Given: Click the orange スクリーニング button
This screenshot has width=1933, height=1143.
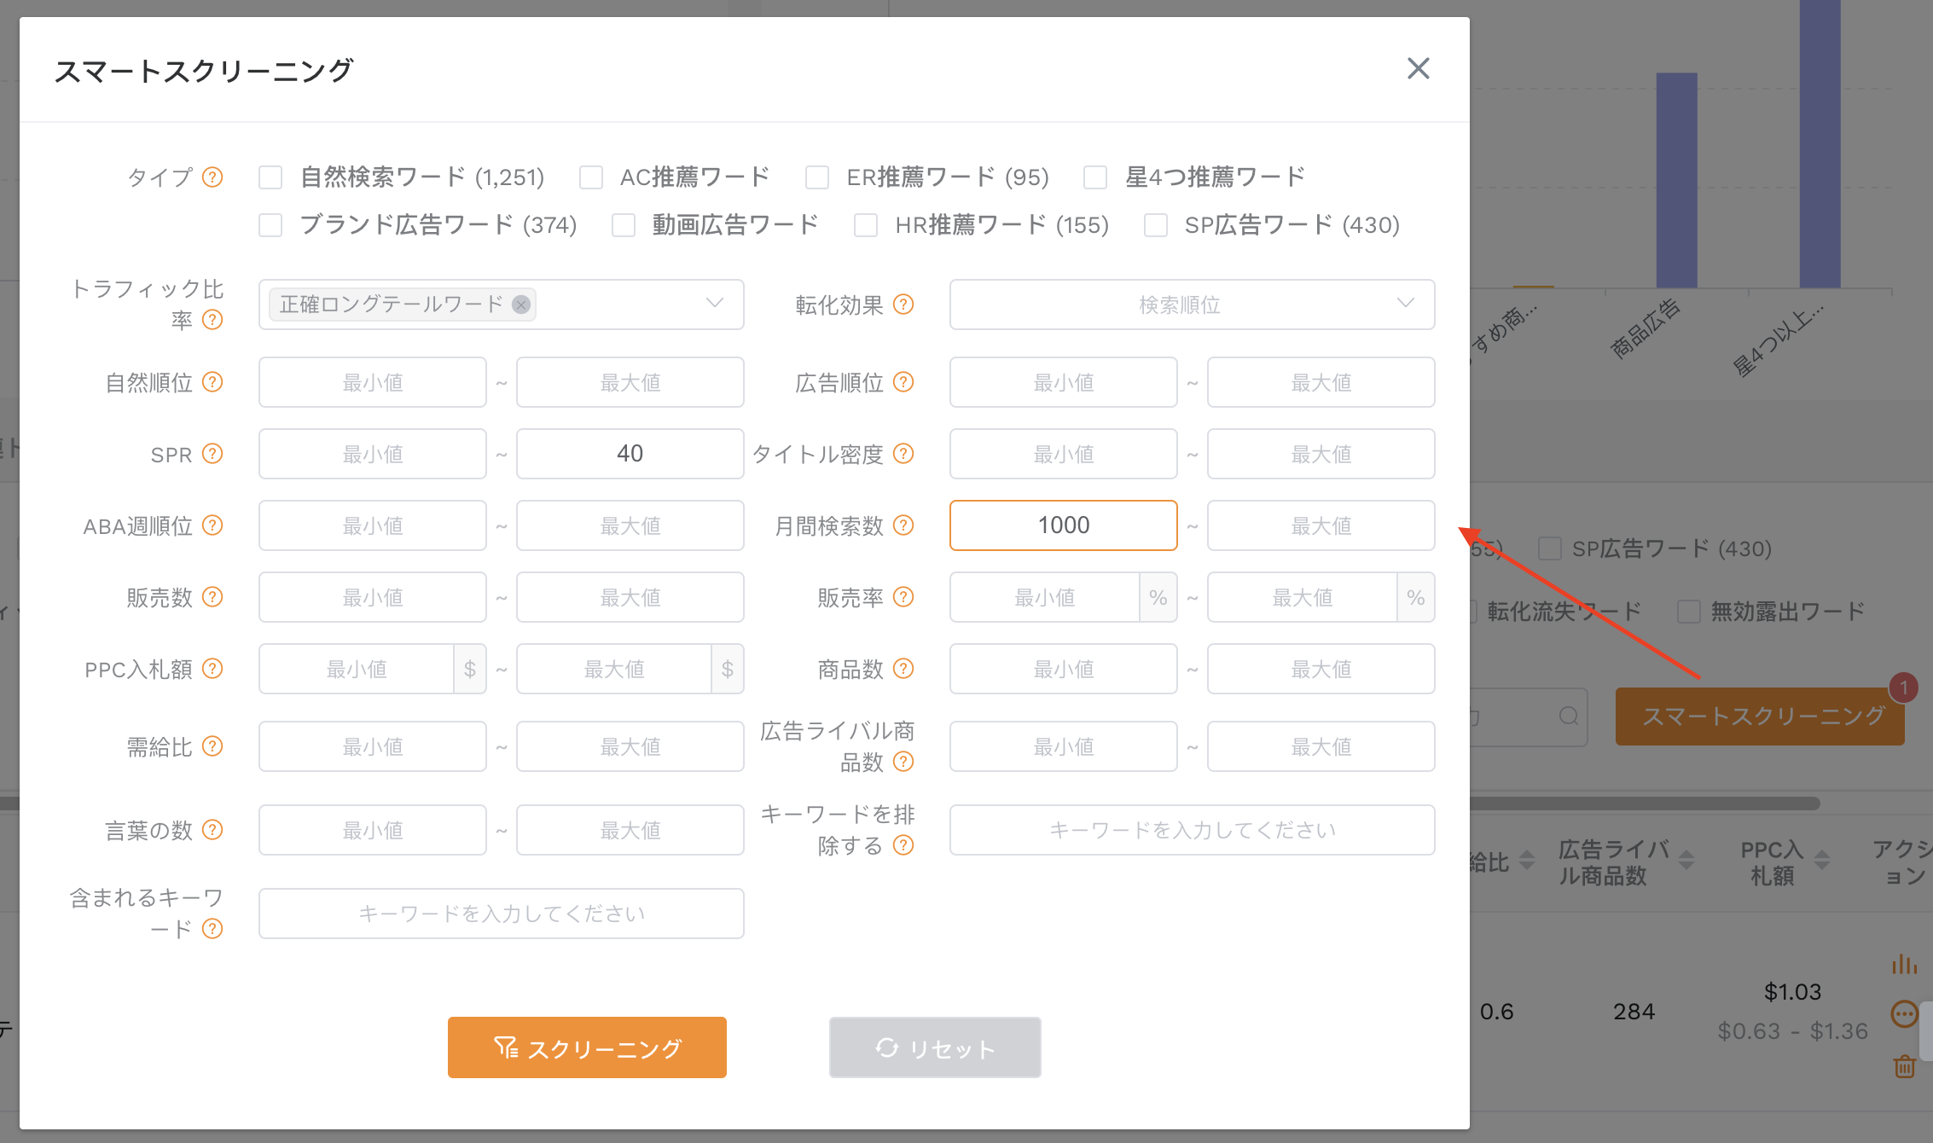Looking at the screenshot, I should tap(587, 1047).
